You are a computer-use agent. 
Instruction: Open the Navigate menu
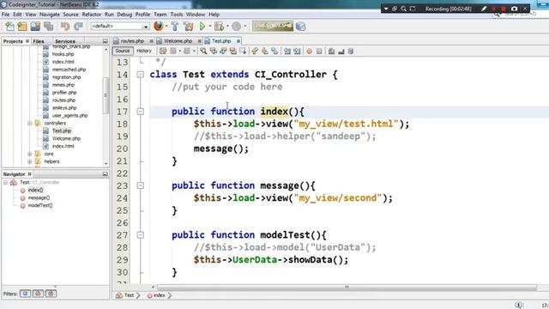click(x=50, y=15)
